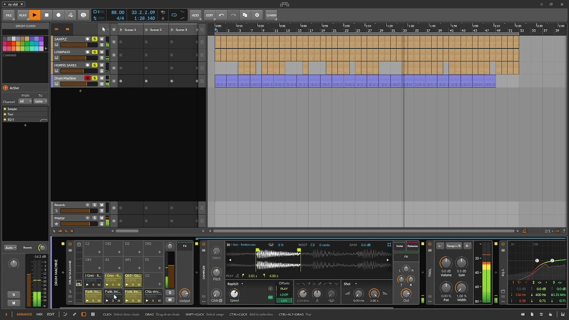Viewport: 569px width, 320px height.
Task: Click the Sampler Release tab button
Action: click(413, 246)
